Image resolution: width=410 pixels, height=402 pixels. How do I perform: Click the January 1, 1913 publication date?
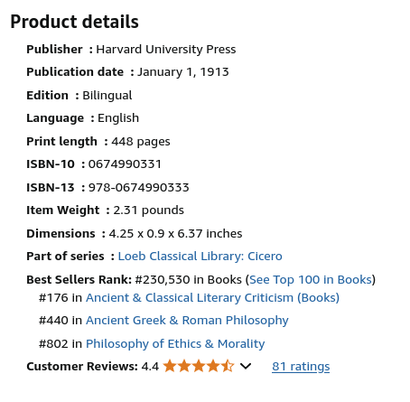point(183,72)
